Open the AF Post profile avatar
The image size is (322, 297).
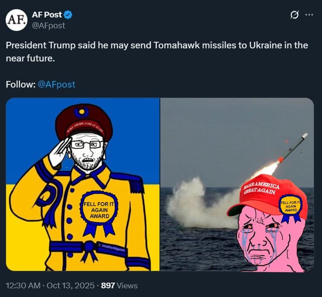(17, 20)
